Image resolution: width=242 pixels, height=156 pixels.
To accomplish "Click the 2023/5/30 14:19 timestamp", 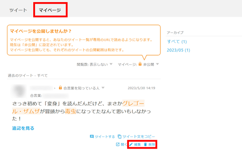I will (x=141, y=88).
